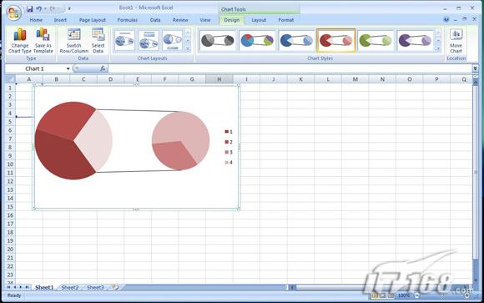Click the insert function fx icon
Image resolution: width=484 pixels, height=303 pixels.
pos(103,68)
